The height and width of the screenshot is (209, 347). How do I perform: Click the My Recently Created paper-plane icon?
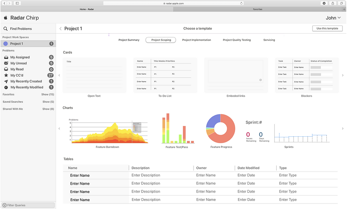tap(6, 81)
